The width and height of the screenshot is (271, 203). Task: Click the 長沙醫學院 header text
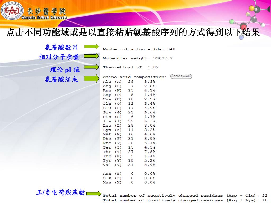46,12
